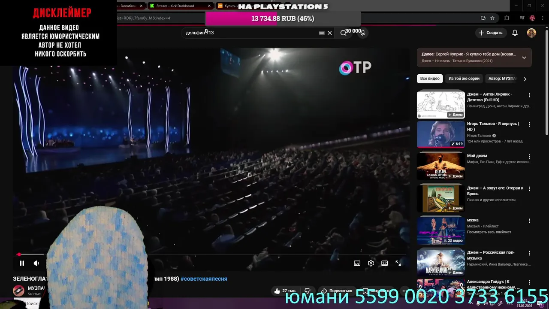The width and height of the screenshot is (549, 309).
Task: Open the МУЗПА channel avatar
Action: (18, 291)
